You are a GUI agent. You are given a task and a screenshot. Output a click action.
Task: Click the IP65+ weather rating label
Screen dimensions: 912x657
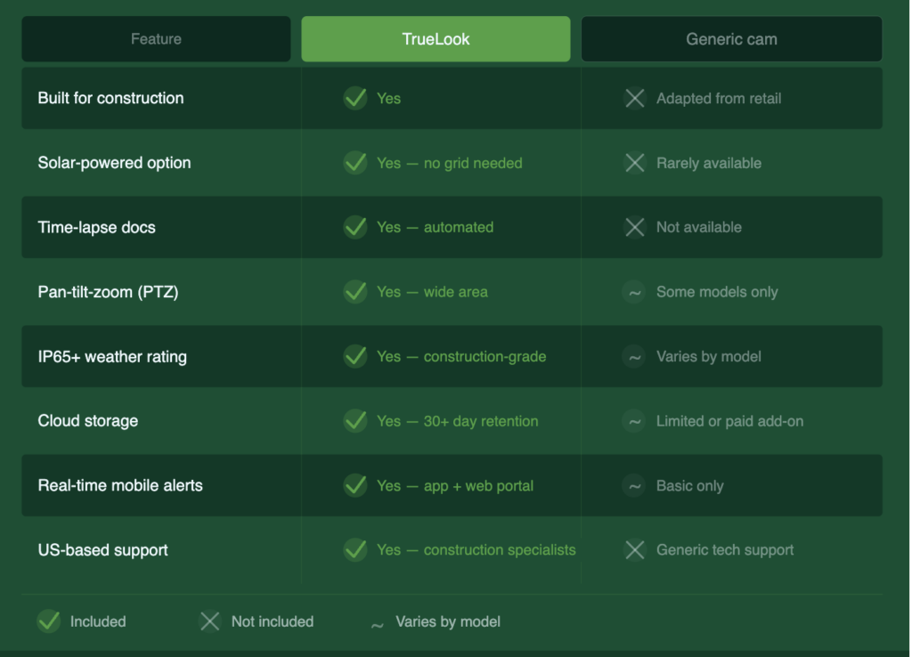pyautogui.click(x=112, y=357)
